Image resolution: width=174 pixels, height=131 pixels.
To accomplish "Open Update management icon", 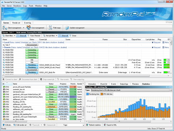I will (67, 28).
